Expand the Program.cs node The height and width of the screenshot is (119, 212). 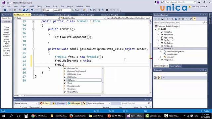click(x=158, y=59)
